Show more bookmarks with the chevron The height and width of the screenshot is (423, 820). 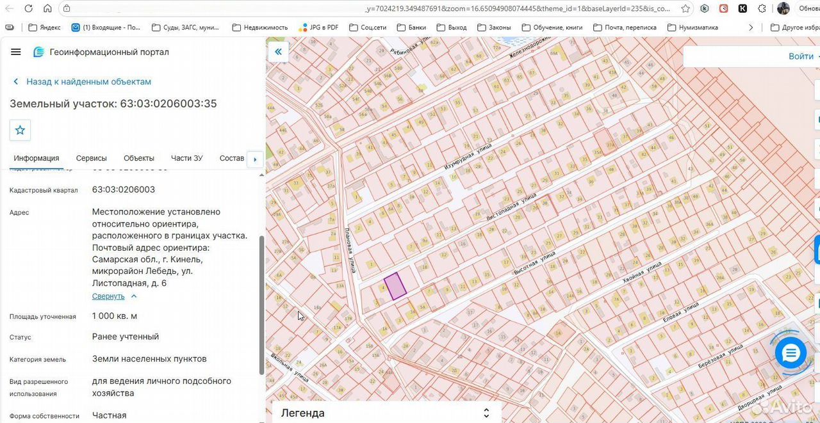point(751,28)
